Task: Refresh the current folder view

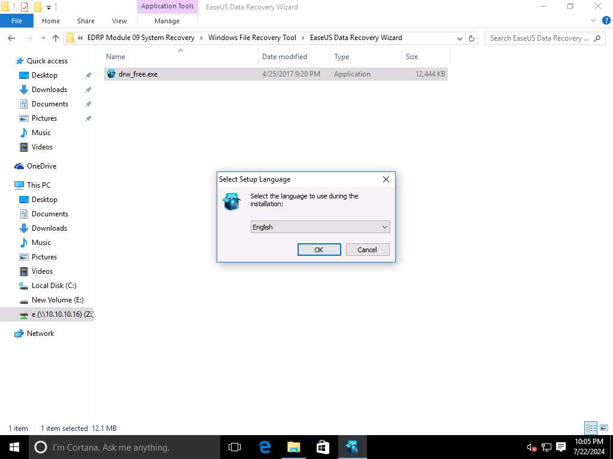Action: pyautogui.click(x=472, y=38)
